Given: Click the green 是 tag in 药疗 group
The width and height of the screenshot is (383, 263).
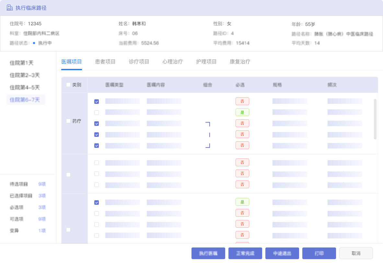Looking at the screenshot, I should click(x=242, y=113).
